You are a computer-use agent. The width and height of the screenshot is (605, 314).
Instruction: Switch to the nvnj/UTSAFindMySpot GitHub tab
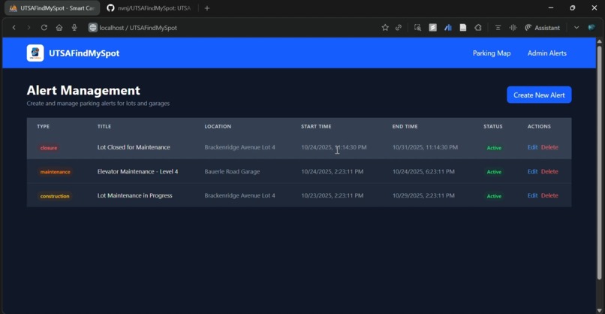pyautogui.click(x=149, y=8)
